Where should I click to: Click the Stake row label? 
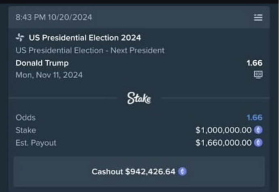point(25,130)
